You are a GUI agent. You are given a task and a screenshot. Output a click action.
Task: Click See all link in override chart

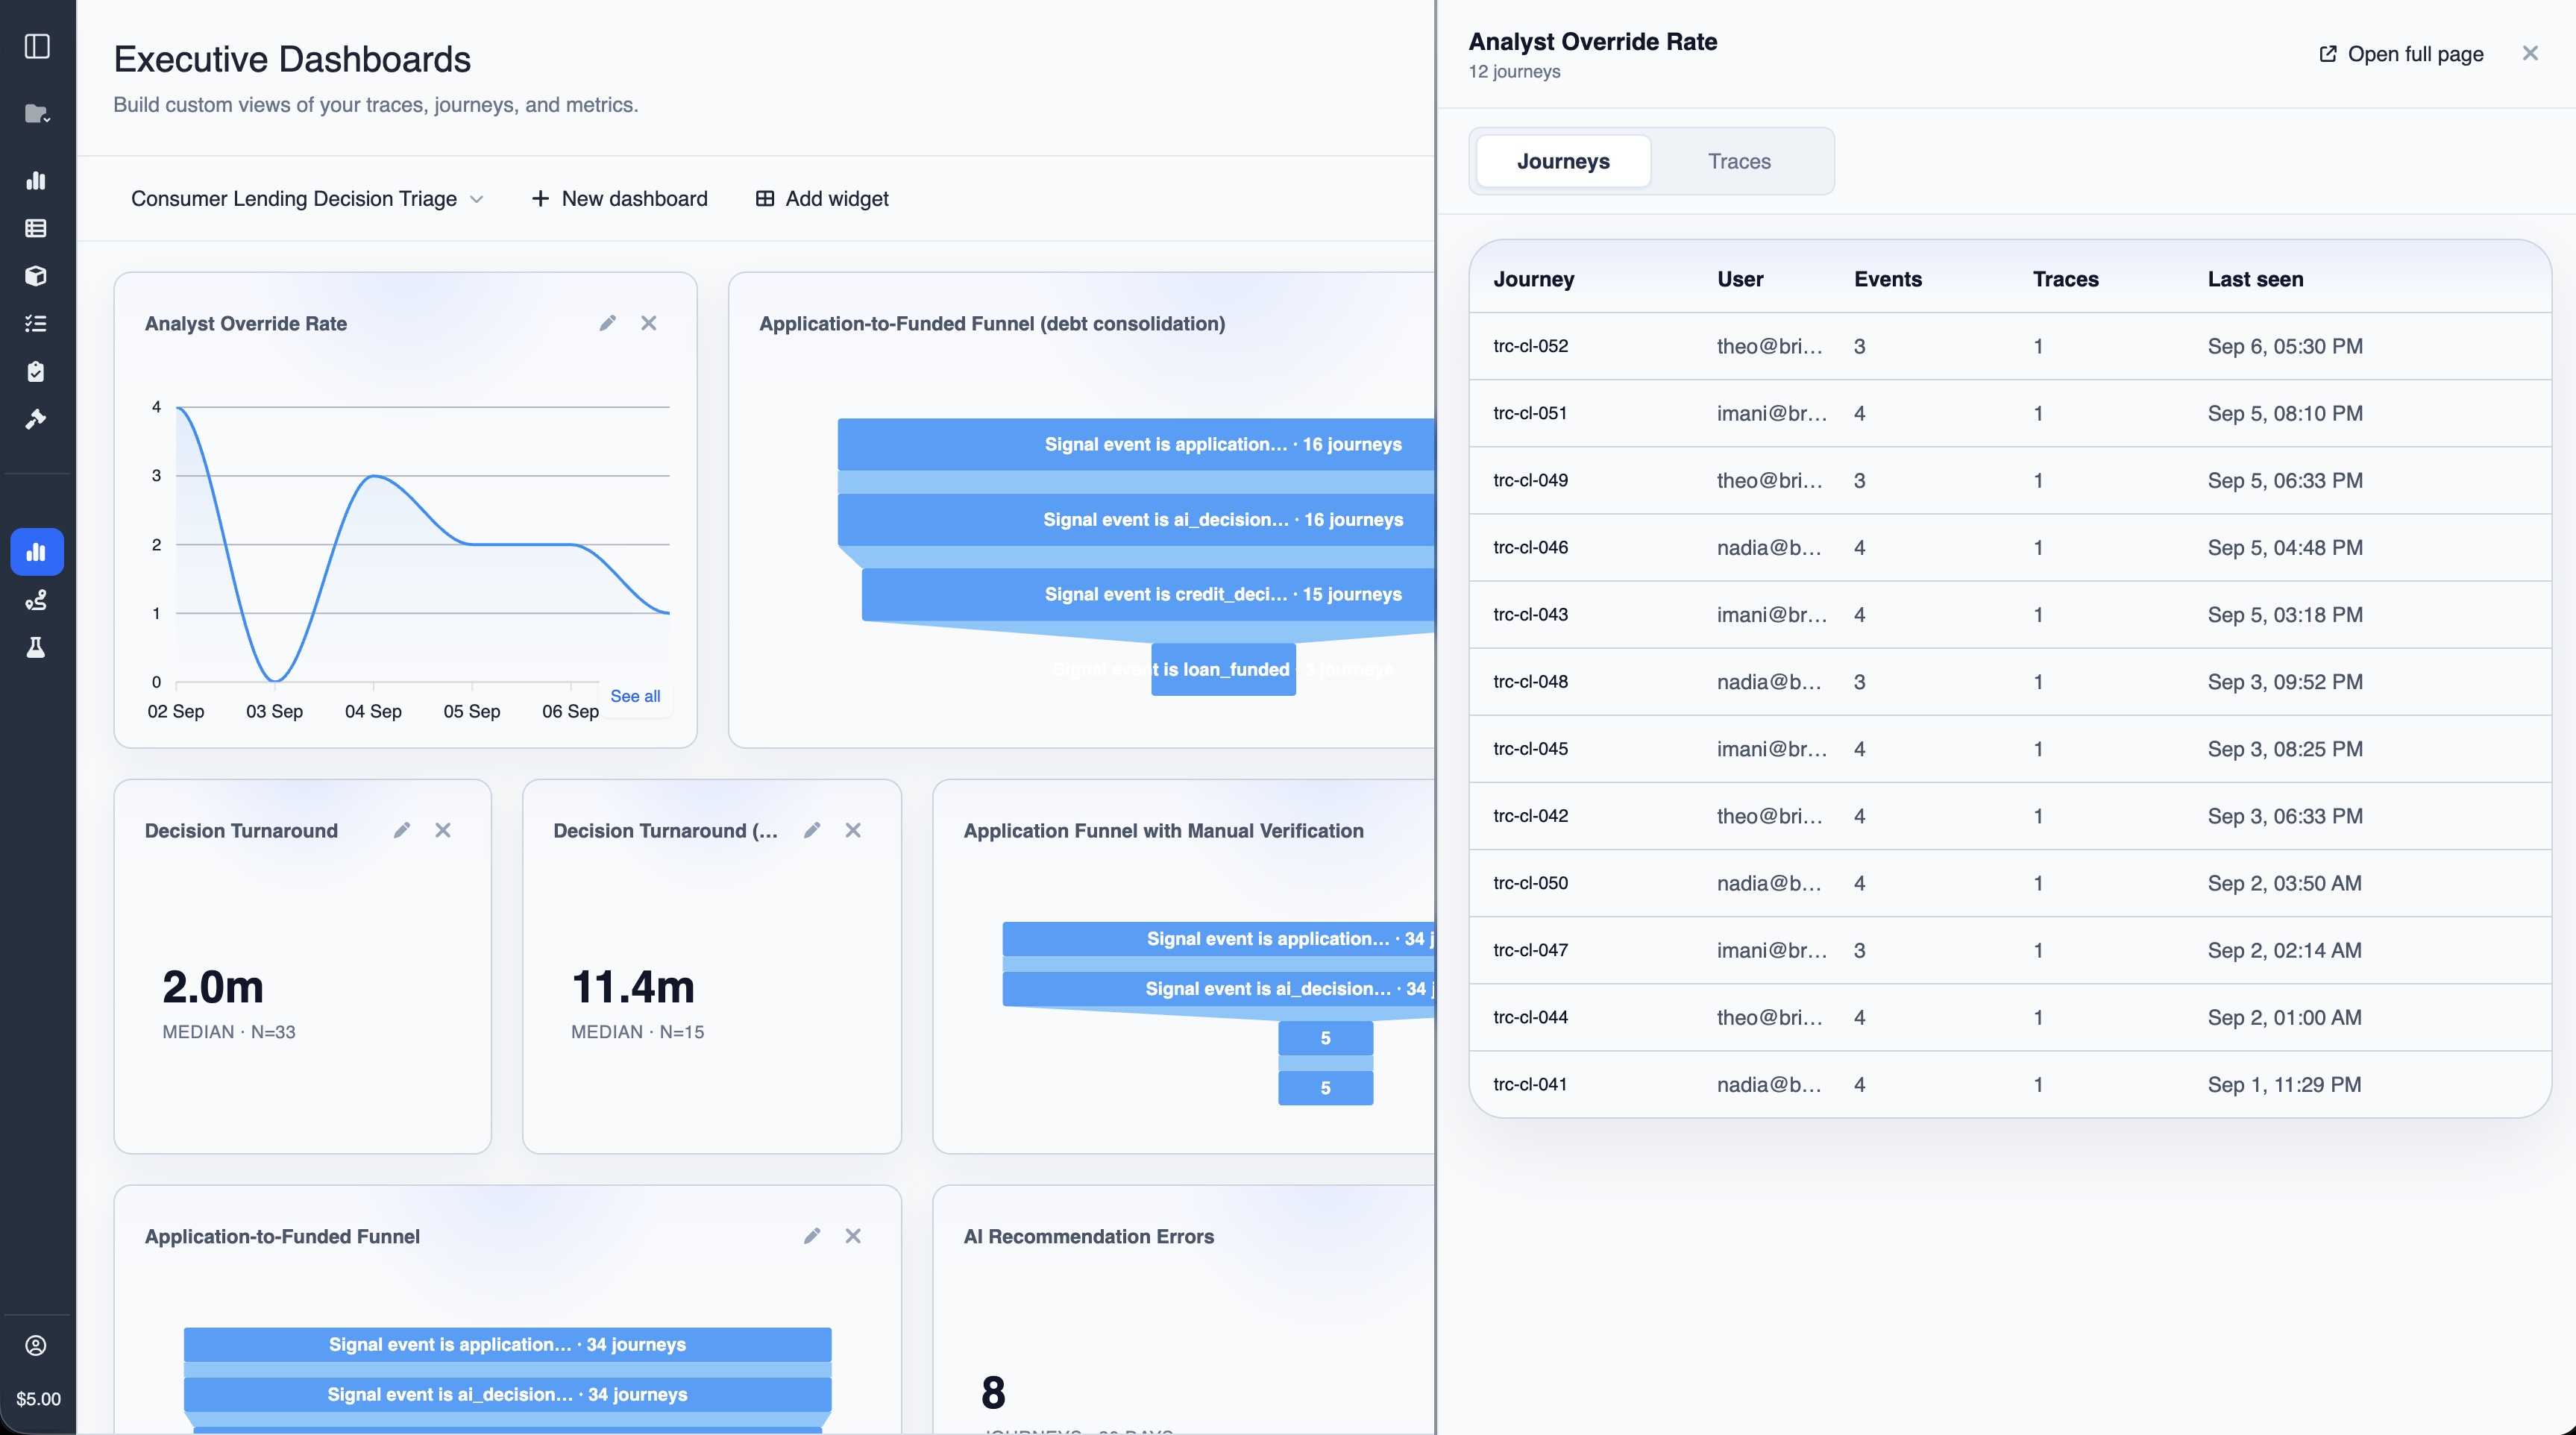coord(635,696)
